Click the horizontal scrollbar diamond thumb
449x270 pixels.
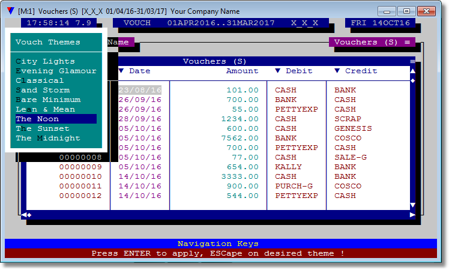pos(29,215)
